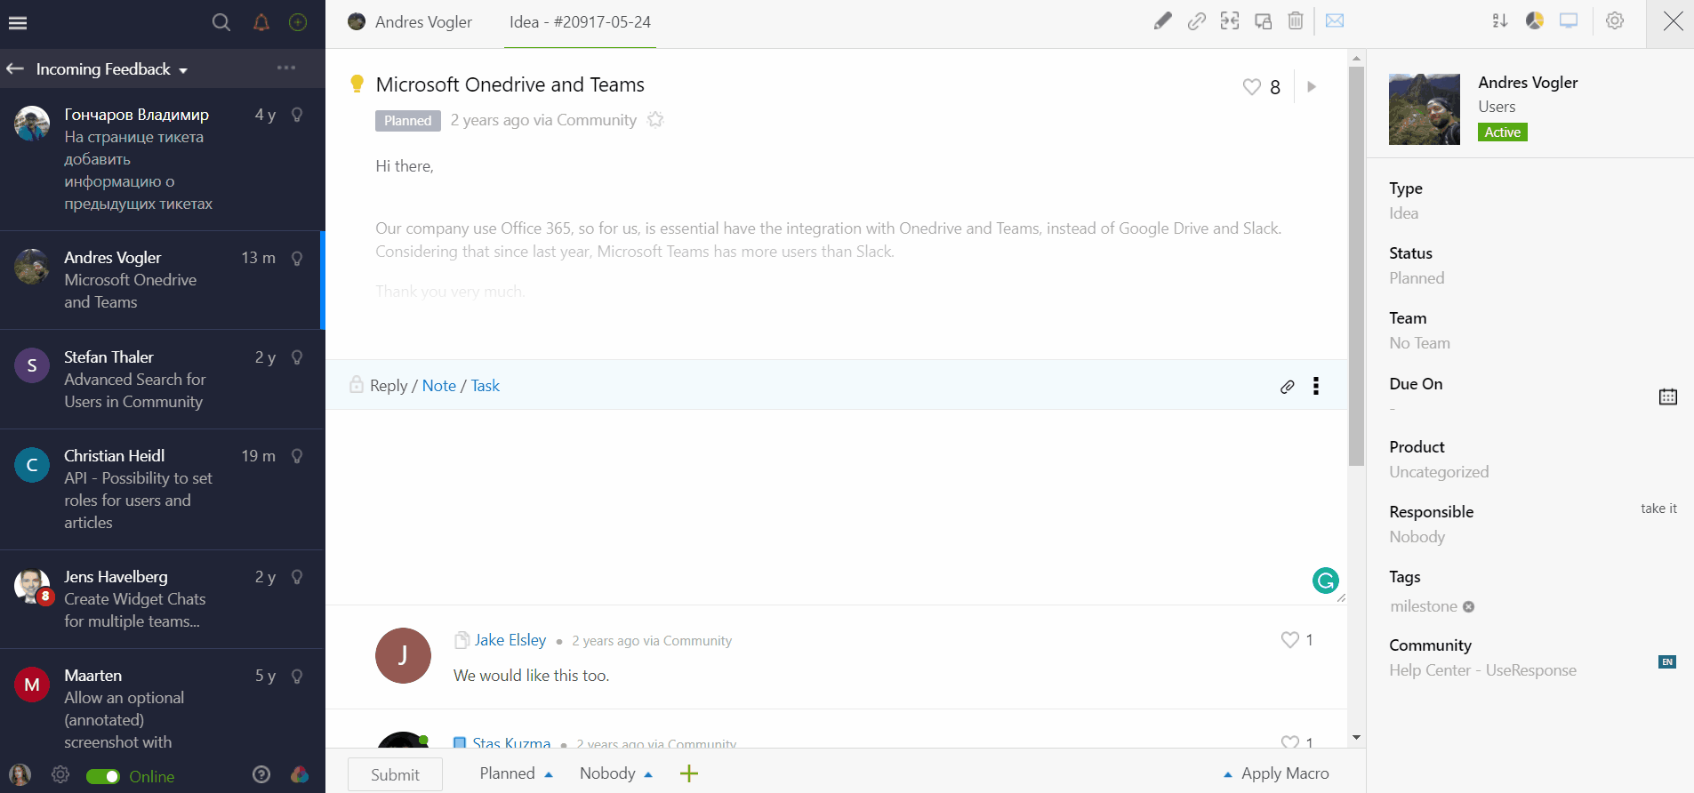Select the Reply tab
The image size is (1694, 793).
click(x=389, y=386)
